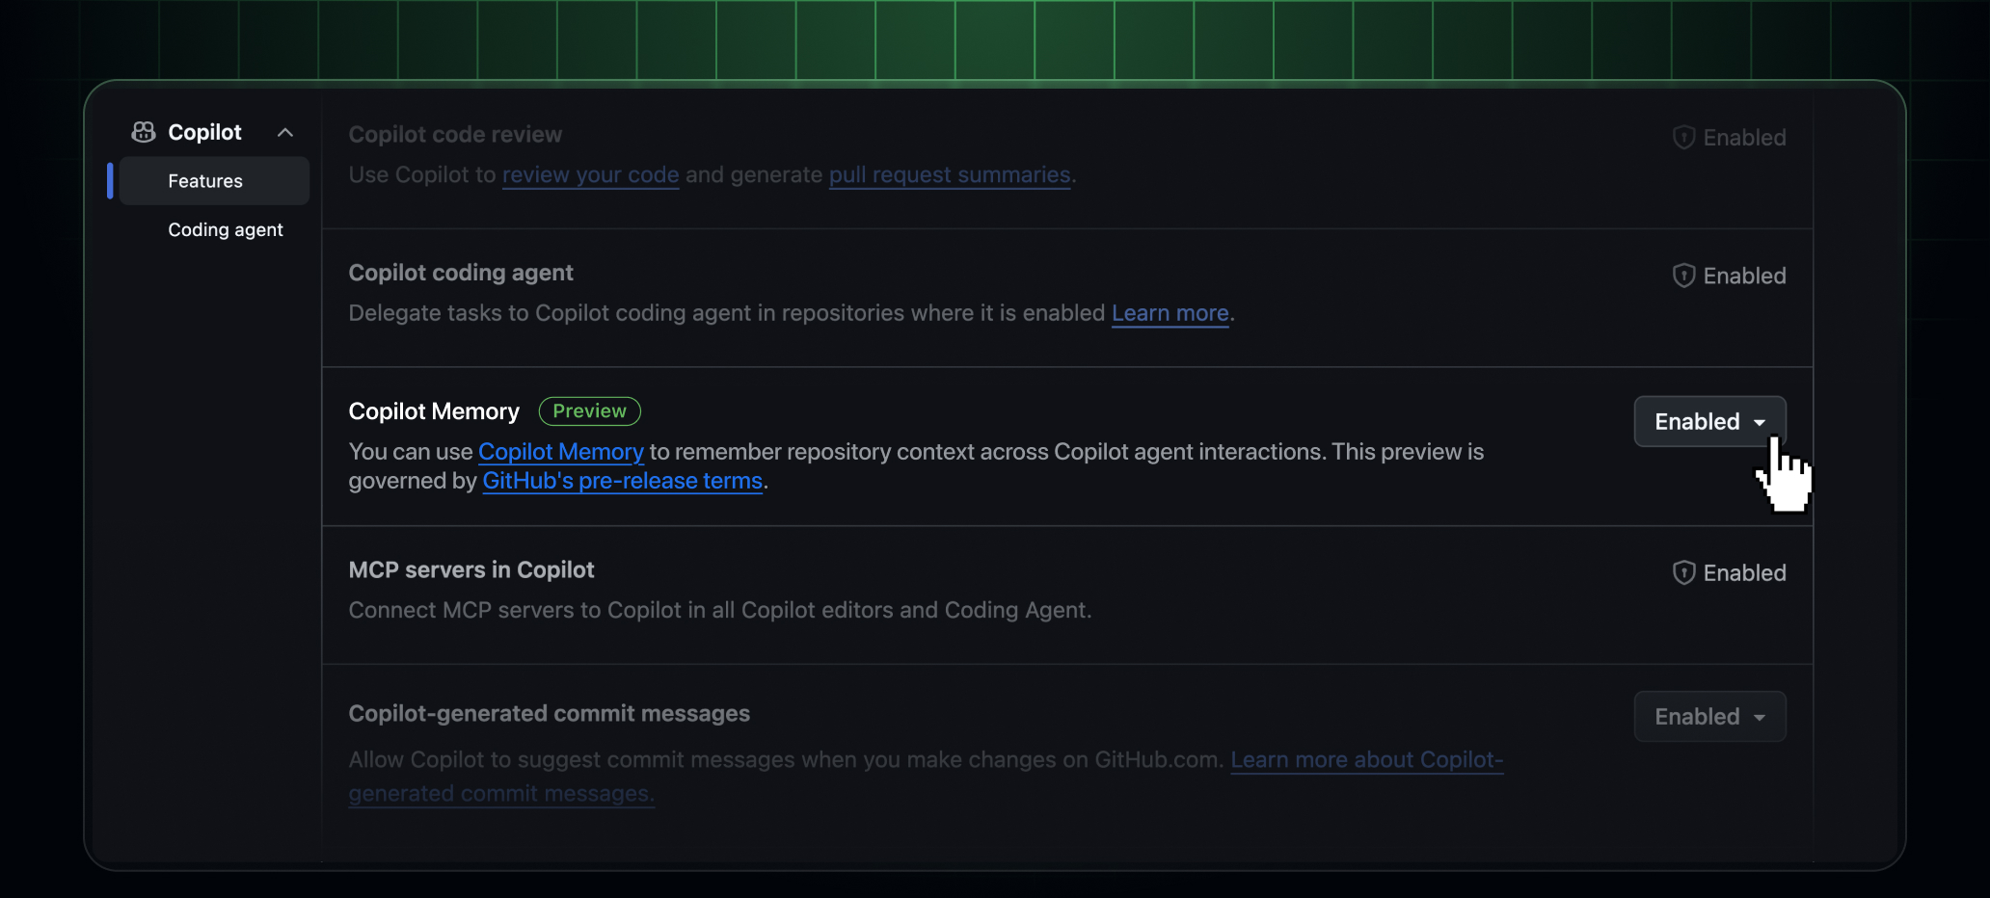
Task: Open the Enabled dropdown for commit messages
Action: pyautogui.click(x=1708, y=716)
